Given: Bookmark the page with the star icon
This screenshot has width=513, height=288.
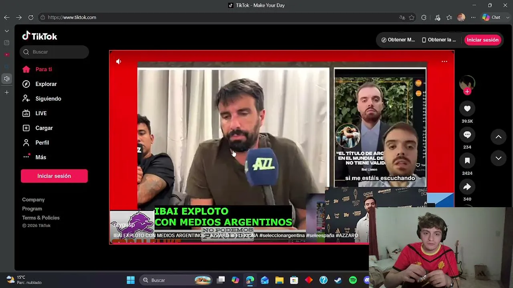Looking at the screenshot, I should coord(412,17).
